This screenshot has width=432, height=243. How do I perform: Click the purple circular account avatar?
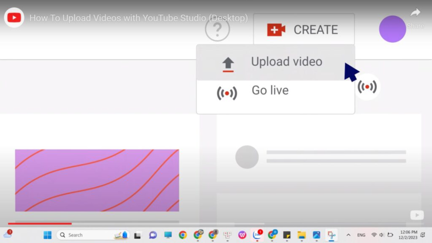coord(393,29)
